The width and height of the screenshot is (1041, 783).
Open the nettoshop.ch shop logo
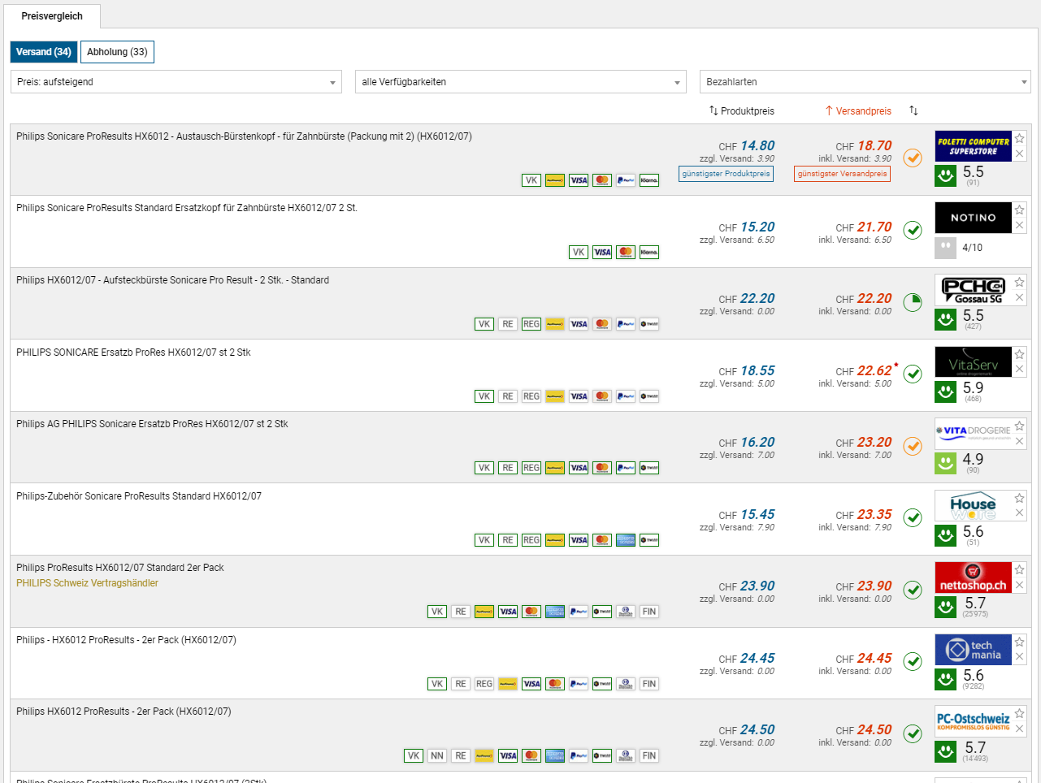[973, 578]
